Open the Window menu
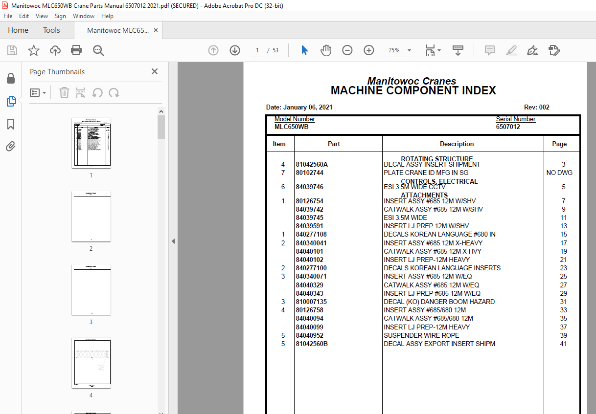 pyautogui.click(x=84, y=16)
